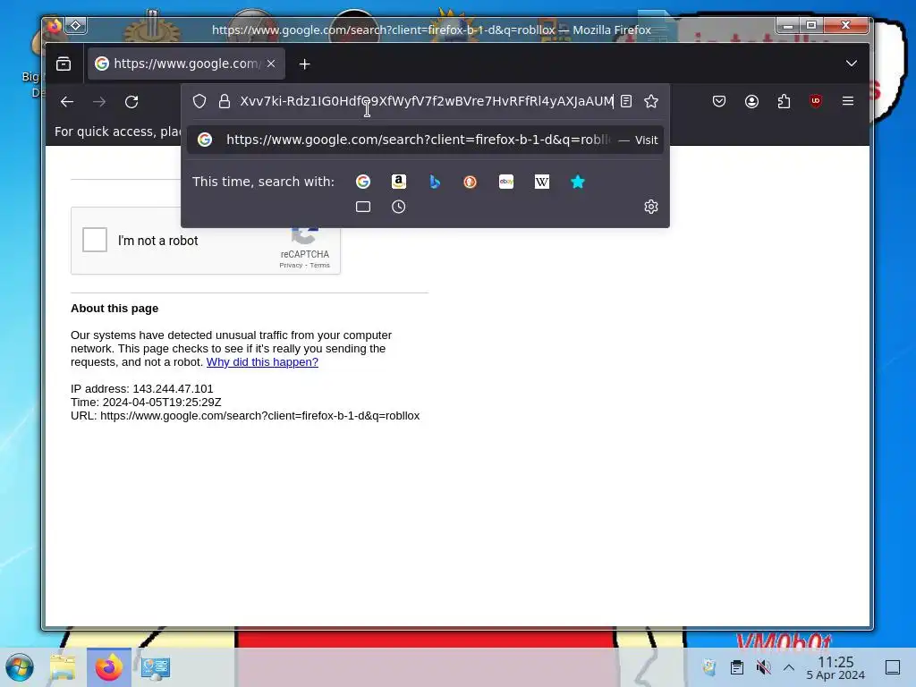Open Firefox account icon

click(751, 101)
